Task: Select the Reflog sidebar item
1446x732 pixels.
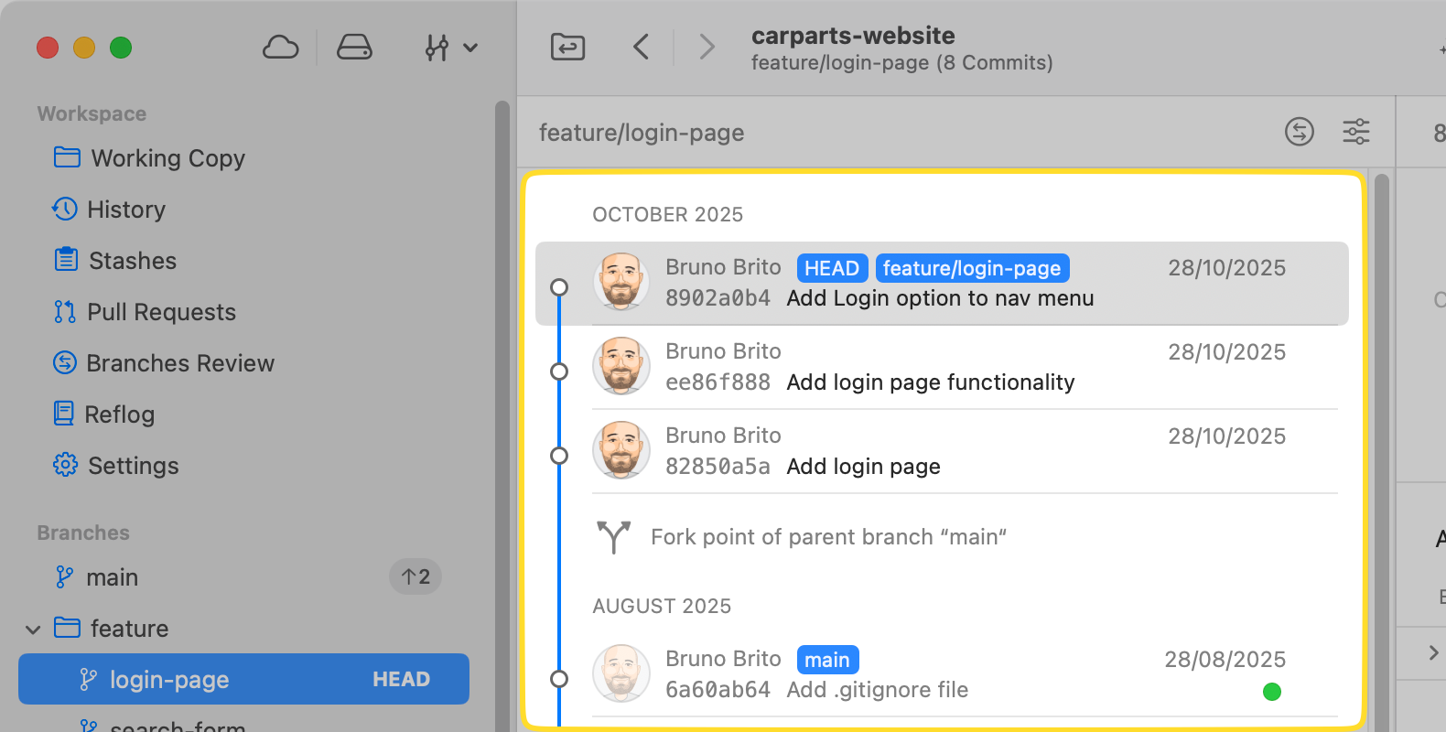Action: click(x=119, y=414)
